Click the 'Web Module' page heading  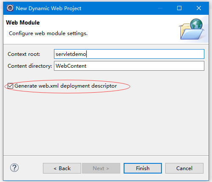click(23, 22)
